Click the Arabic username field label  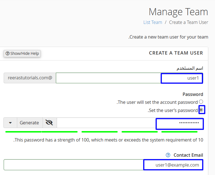pos(190,68)
